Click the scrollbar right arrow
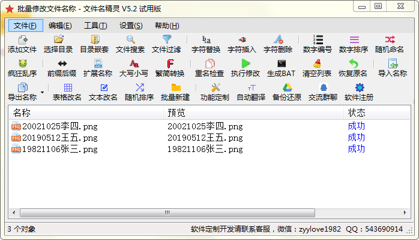 (405, 212)
